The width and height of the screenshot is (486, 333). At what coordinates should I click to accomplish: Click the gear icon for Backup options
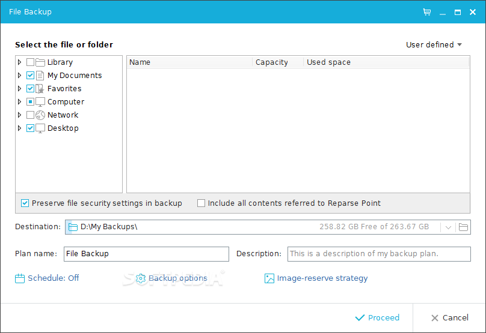coord(140,278)
